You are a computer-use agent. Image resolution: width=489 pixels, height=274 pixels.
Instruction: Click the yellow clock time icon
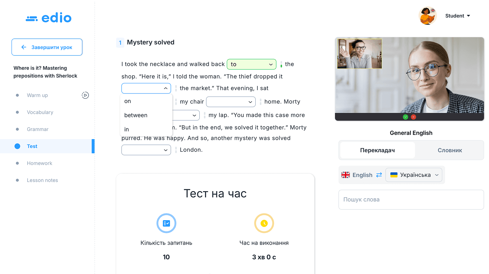[x=264, y=223]
